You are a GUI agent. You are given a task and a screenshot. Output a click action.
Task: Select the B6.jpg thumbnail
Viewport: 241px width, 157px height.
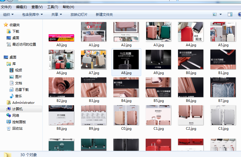click(x=191, y=87)
